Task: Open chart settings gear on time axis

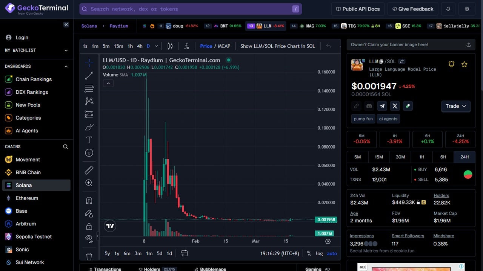Action: click(x=328, y=241)
